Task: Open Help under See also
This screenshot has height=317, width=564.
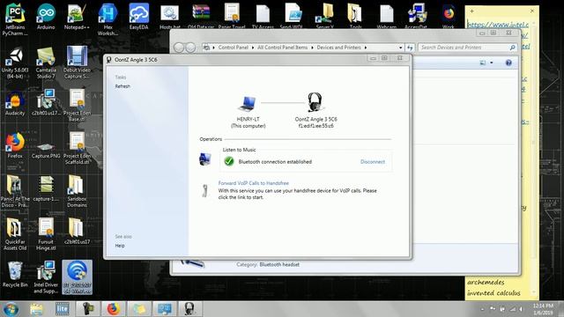Action: point(120,246)
